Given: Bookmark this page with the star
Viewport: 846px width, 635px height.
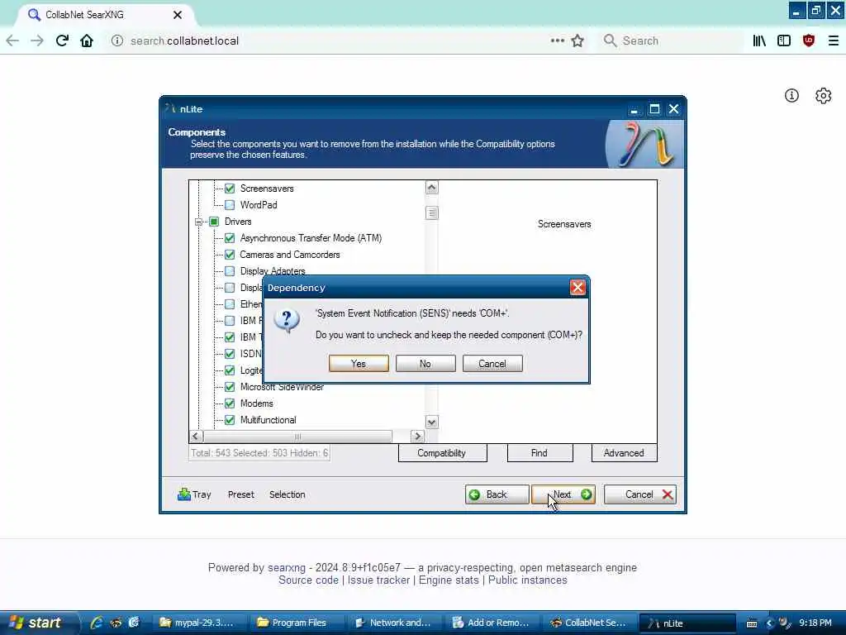Looking at the screenshot, I should pos(577,41).
